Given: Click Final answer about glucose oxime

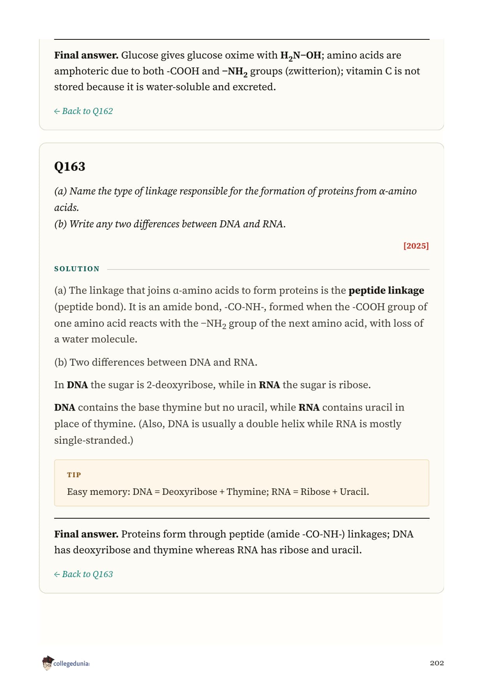Looking at the screenshot, I should [x=237, y=71].
